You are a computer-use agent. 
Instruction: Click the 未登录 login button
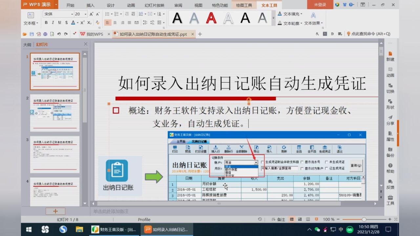[320, 5]
